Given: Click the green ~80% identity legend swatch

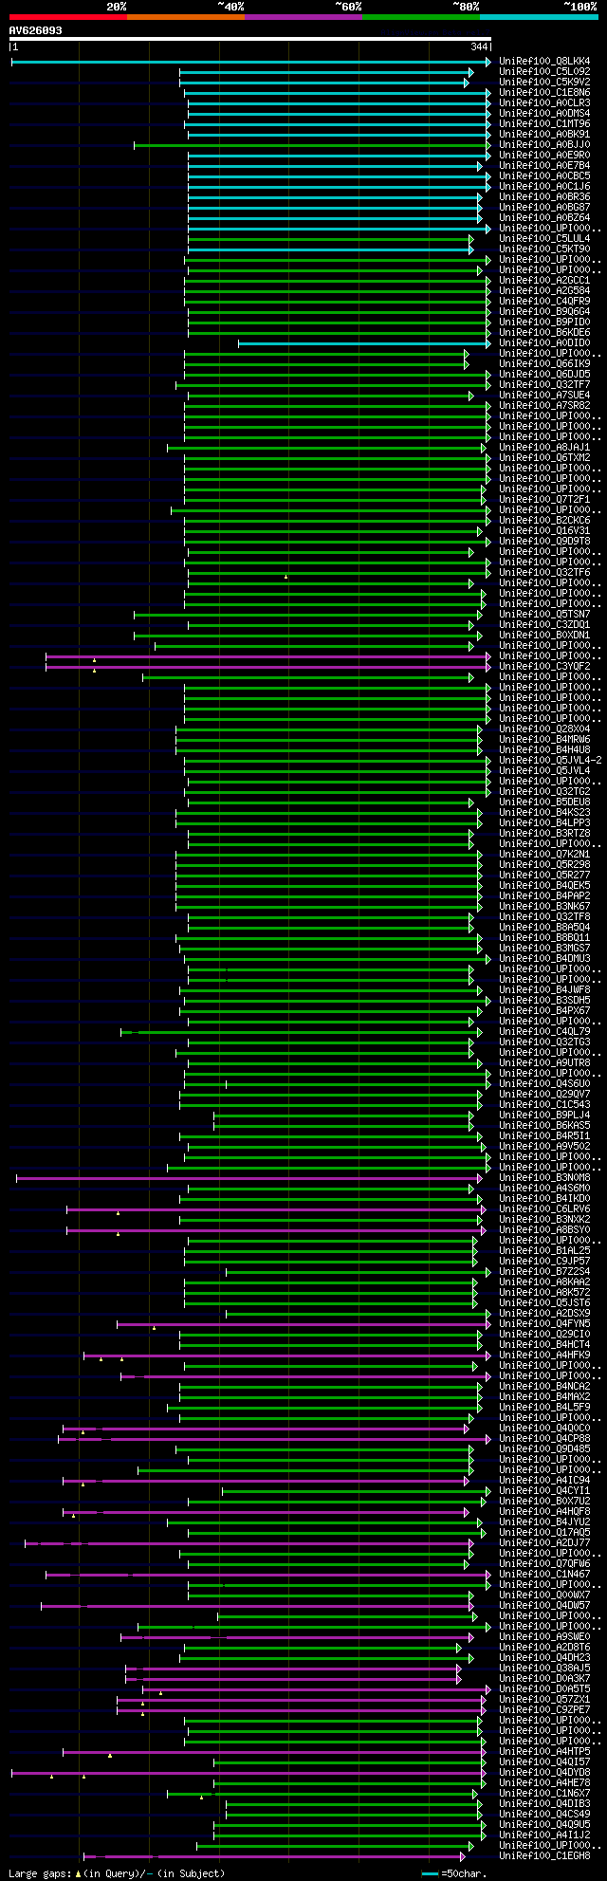Looking at the screenshot, I should [421, 17].
